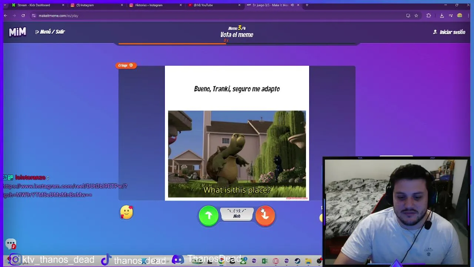
Task: Close the YouTube tab
Action: coord(239,5)
